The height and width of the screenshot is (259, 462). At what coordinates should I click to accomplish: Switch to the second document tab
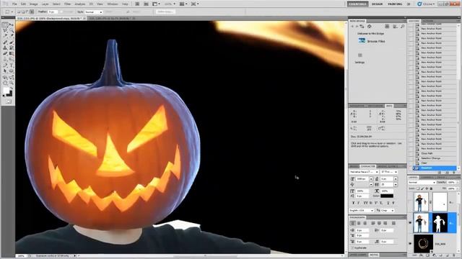tap(111, 18)
